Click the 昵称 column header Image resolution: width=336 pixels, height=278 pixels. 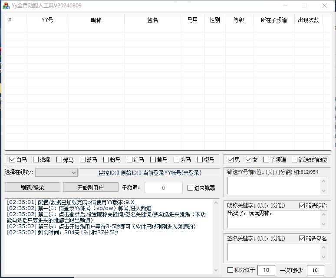pyautogui.click(x=96, y=20)
